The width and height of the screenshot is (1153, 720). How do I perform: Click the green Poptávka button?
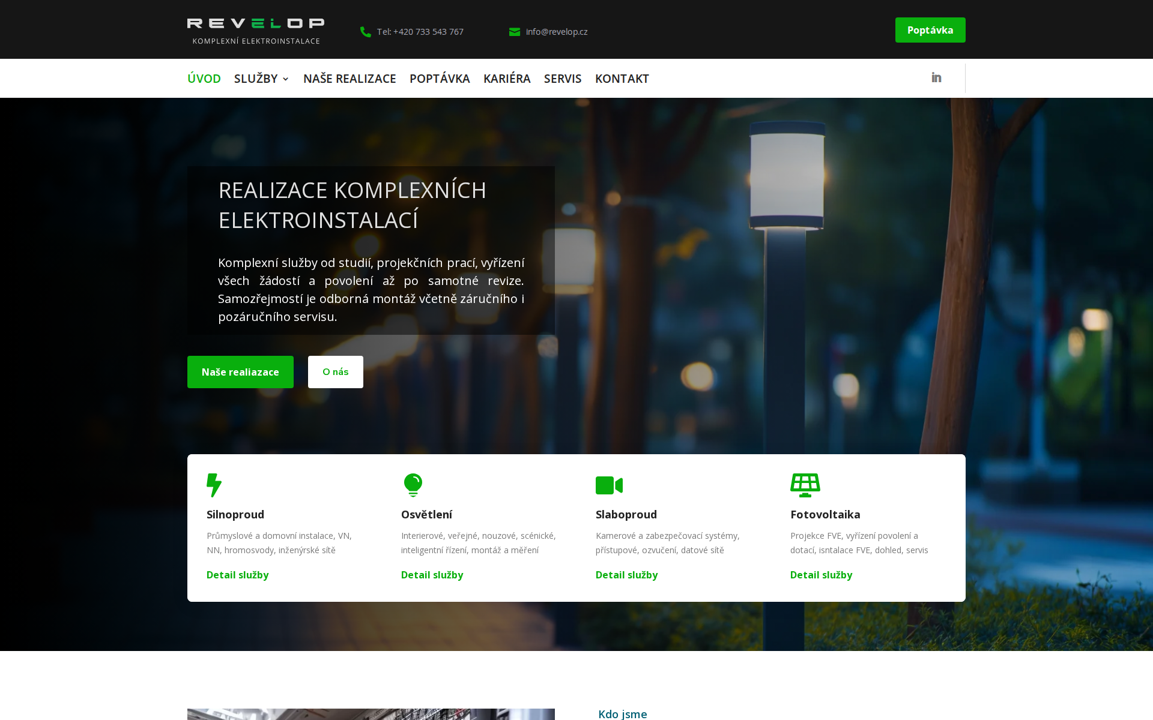[930, 29]
